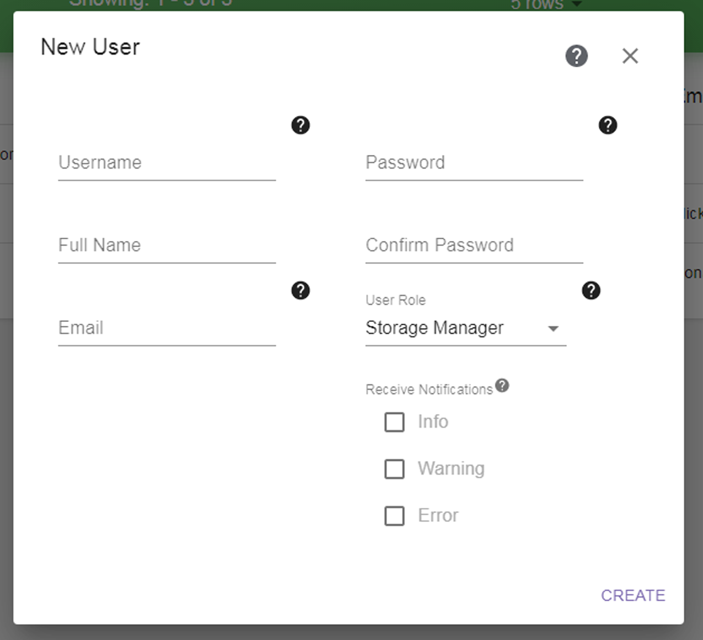
Task: Click the CREATE button
Action: (x=633, y=595)
